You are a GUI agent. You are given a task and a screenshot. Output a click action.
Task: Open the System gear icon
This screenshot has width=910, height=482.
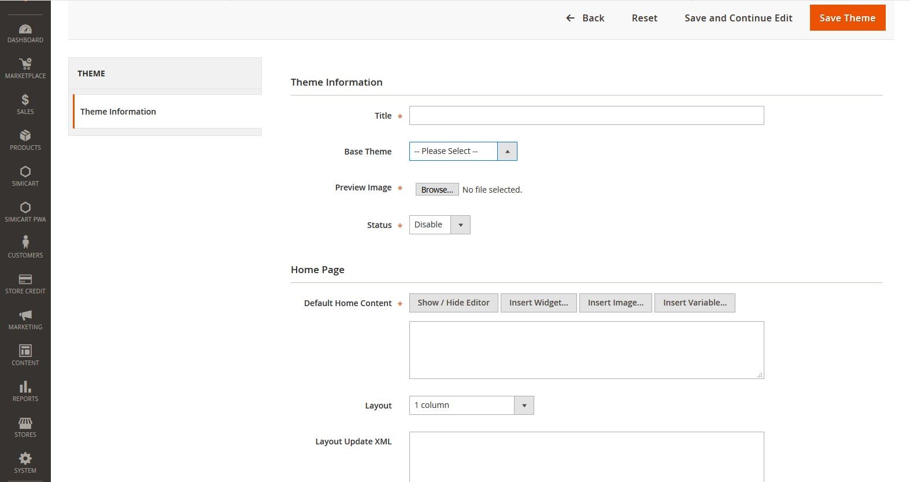click(25, 459)
